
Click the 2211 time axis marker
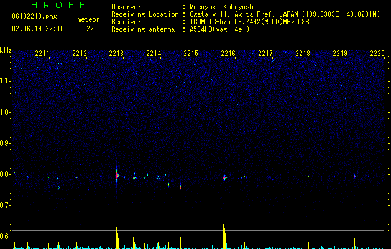coord(42,54)
